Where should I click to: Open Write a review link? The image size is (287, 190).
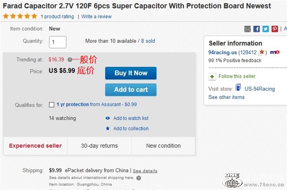(x=96, y=16)
